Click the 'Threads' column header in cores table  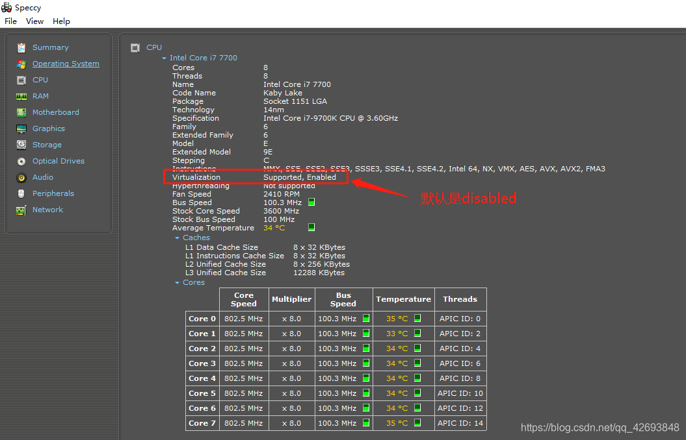click(460, 299)
